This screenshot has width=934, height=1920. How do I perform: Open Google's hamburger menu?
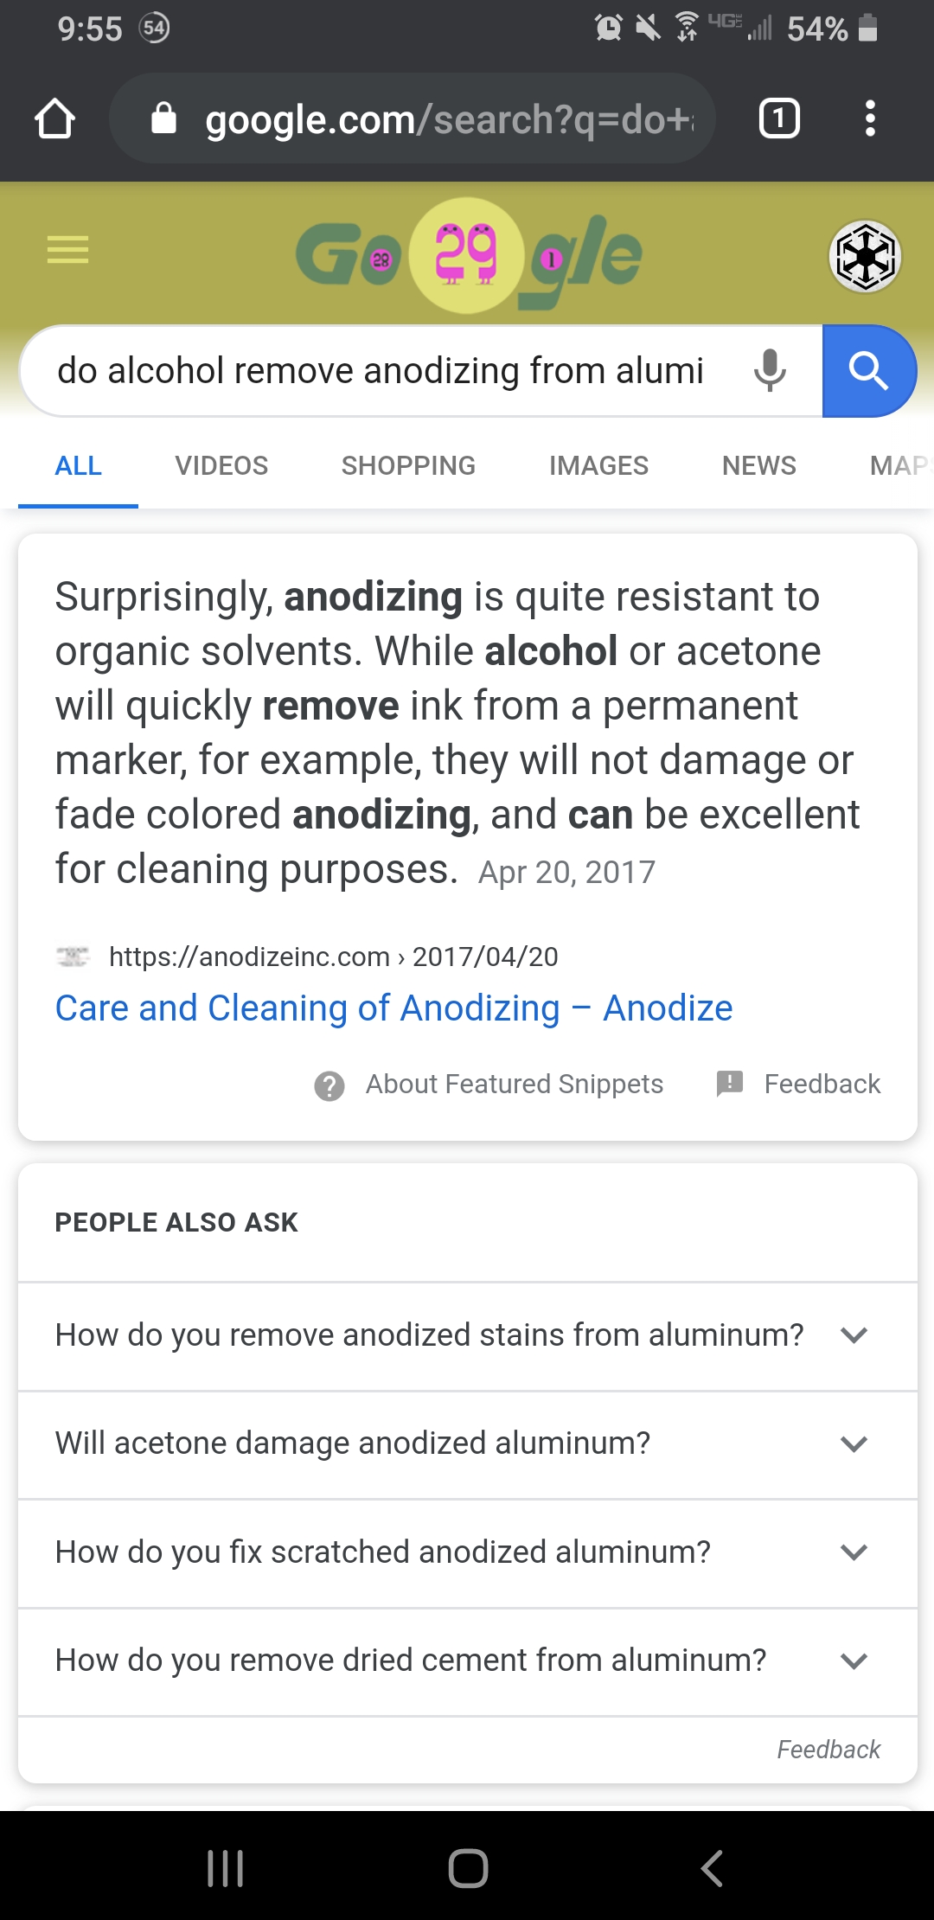(x=67, y=250)
